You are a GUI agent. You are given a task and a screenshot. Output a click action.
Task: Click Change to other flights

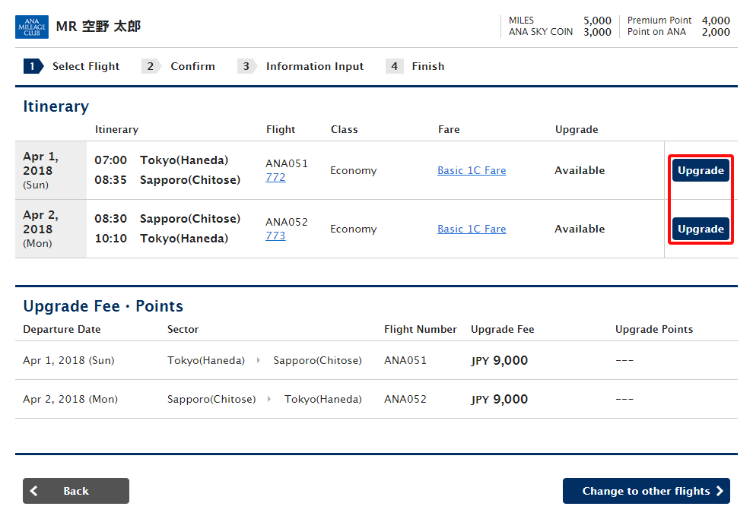click(x=646, y=491)
